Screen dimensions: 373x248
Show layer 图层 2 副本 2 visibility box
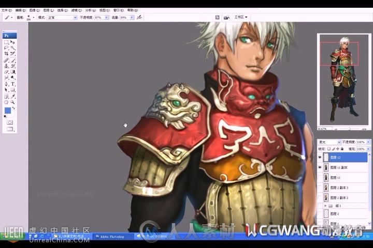pyautogui.click(x=320, y=197)
